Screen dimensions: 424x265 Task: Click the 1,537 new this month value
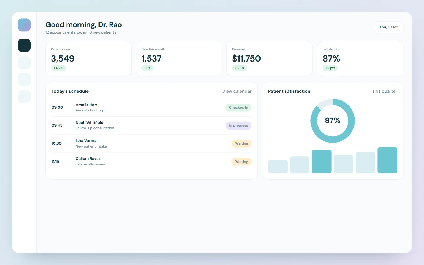[x=151, y=59]
